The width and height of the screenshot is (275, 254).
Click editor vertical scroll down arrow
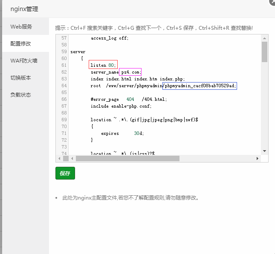264,151
